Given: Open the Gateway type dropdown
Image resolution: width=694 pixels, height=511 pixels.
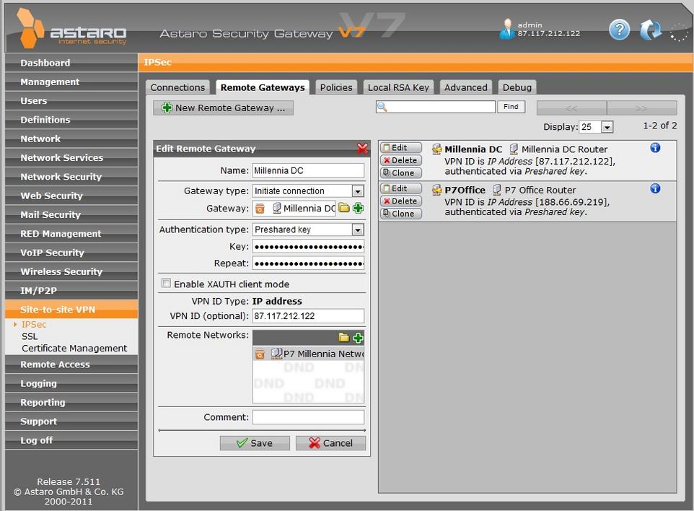Looking at the screenshot, I should coord(358,191).
